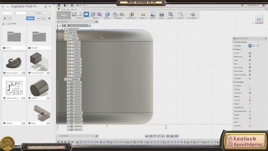Click the Joint icon in ASSEMBLE group
Screen dimensions: 268x151
click(122, 14)
